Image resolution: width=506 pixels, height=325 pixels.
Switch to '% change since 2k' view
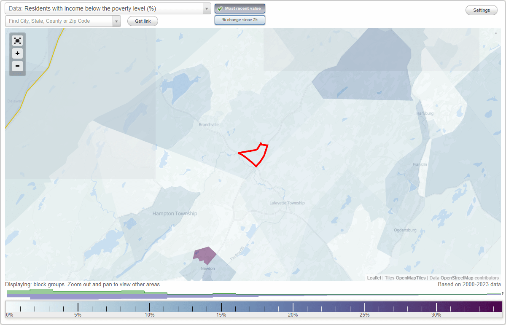[240, 19]
